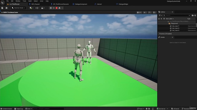
Task: Switch to the Interact tab
Action: (99, 4)
